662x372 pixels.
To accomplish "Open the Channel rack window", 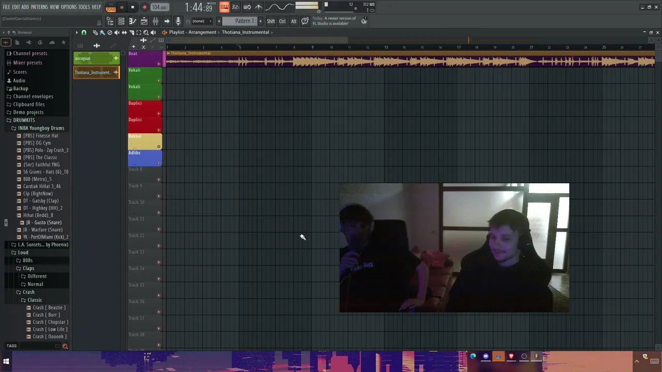I will (x=121, y=21).
